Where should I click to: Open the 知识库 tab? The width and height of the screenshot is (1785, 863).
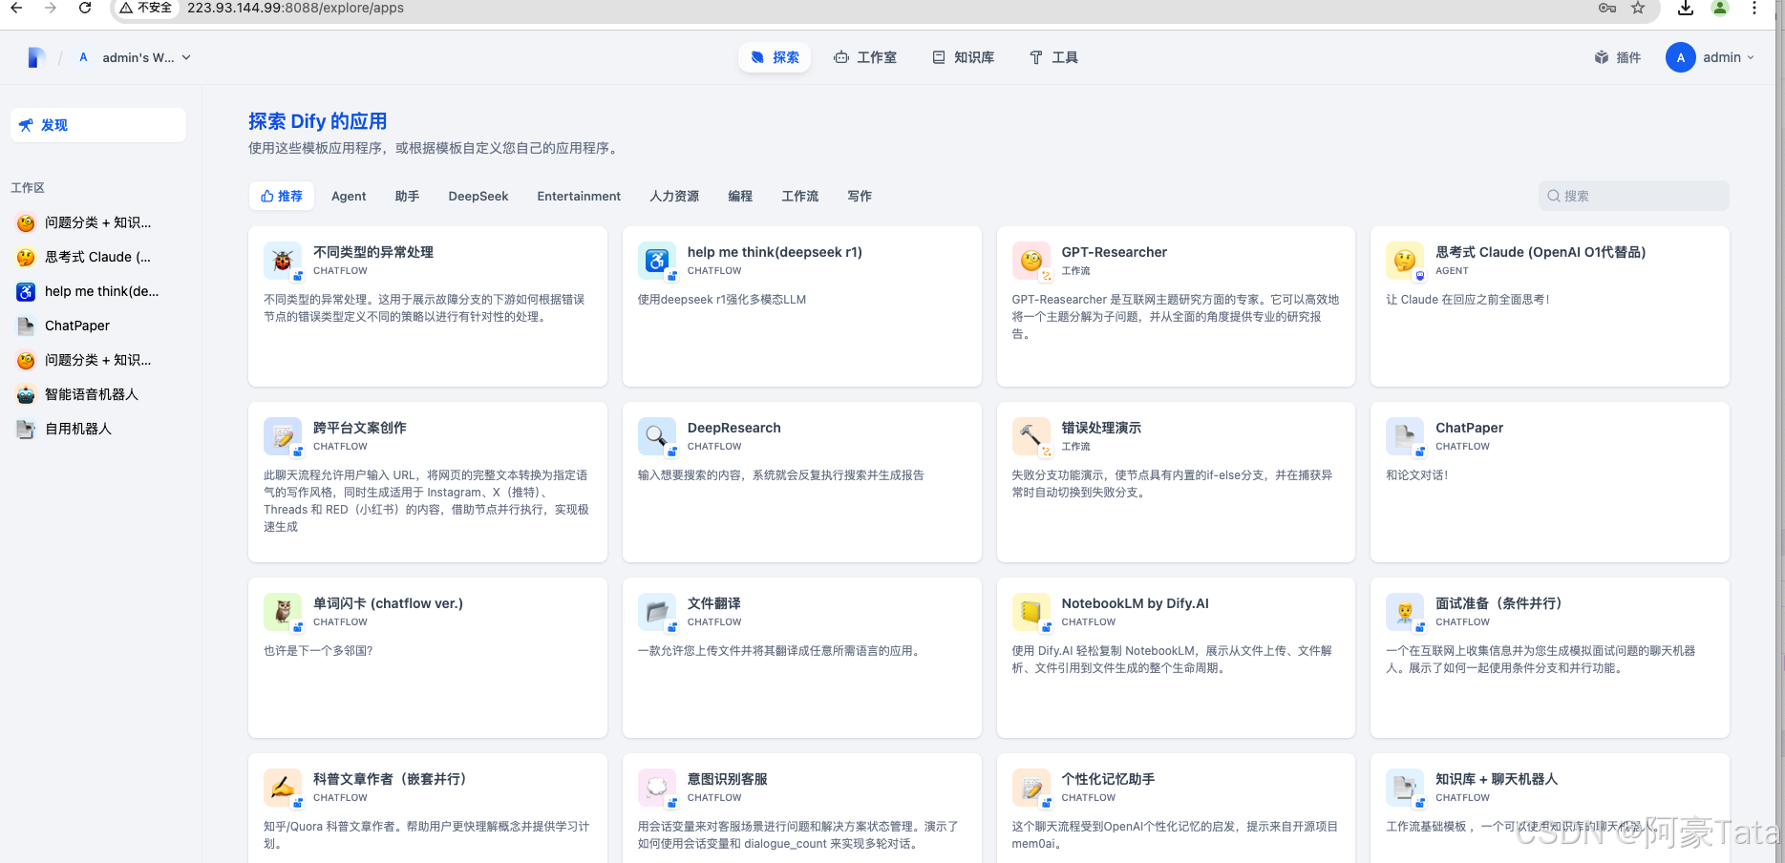coord(963,57)
